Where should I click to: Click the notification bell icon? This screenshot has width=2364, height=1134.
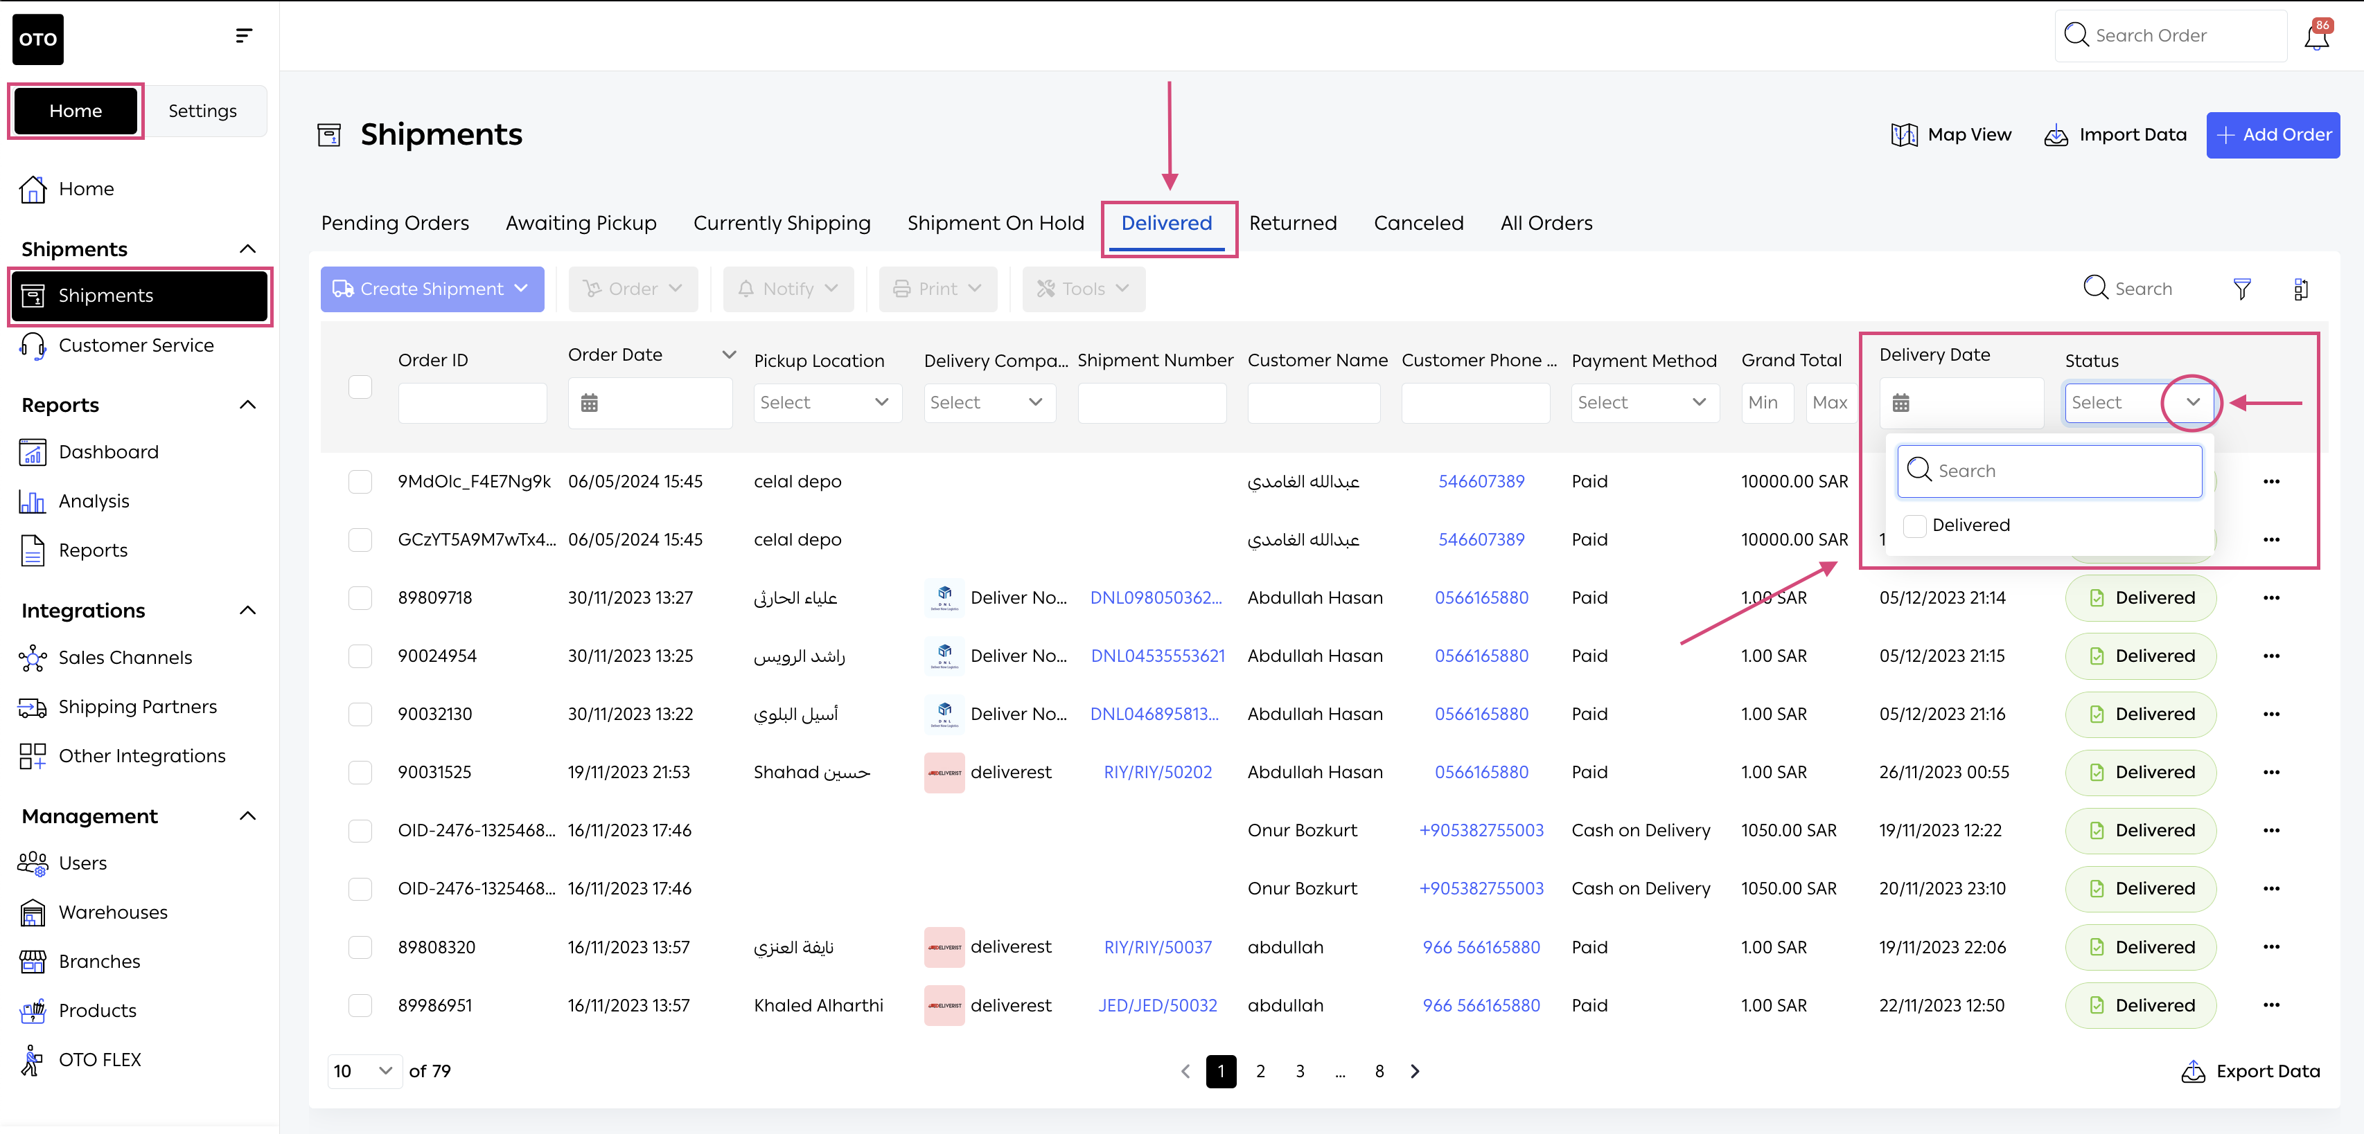tap(2316, 37)
